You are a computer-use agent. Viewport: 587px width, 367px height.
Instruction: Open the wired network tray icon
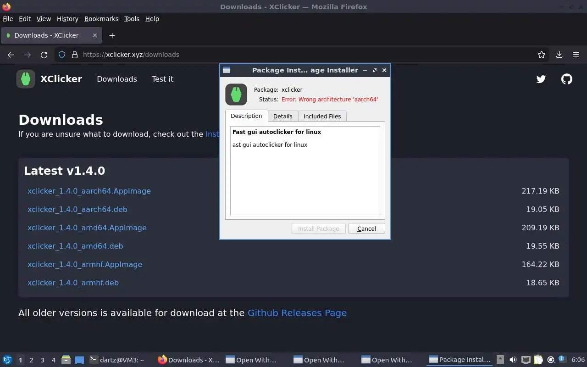[526, 360]
